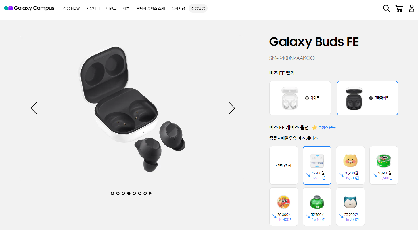Select the Snorlax buds case option
Screen dimensions: 418x230
tap(350, 207)
